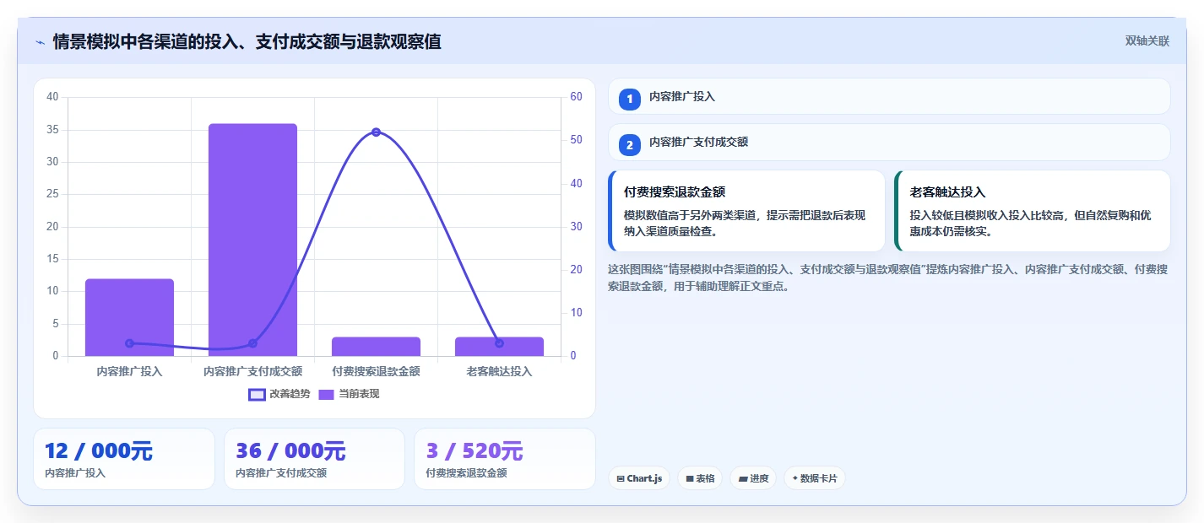Click the x-axis label 老客触达投入
Image resolution: width=1204 pixels, height=523 pixels.
pyautogui.click(x=499, y=371)
